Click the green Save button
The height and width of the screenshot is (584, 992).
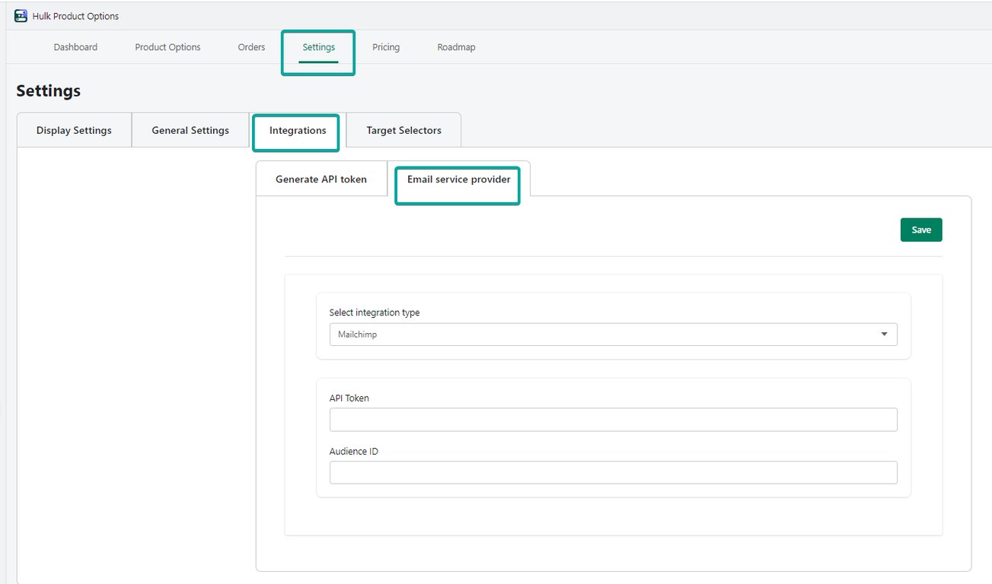pyautogui.click(x=921, y=230)
